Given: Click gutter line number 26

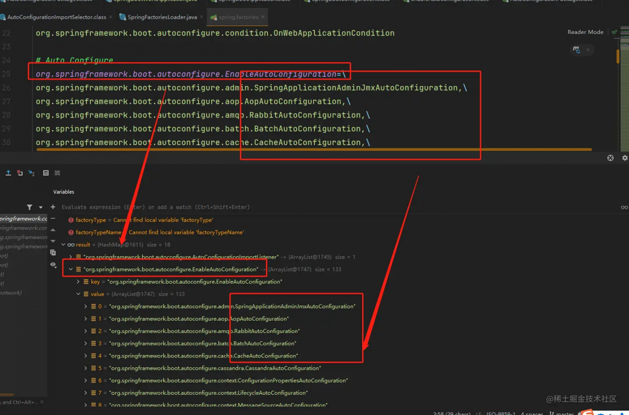Looking at the screenshot, I should pyautogui.click(x=6, y=88).
